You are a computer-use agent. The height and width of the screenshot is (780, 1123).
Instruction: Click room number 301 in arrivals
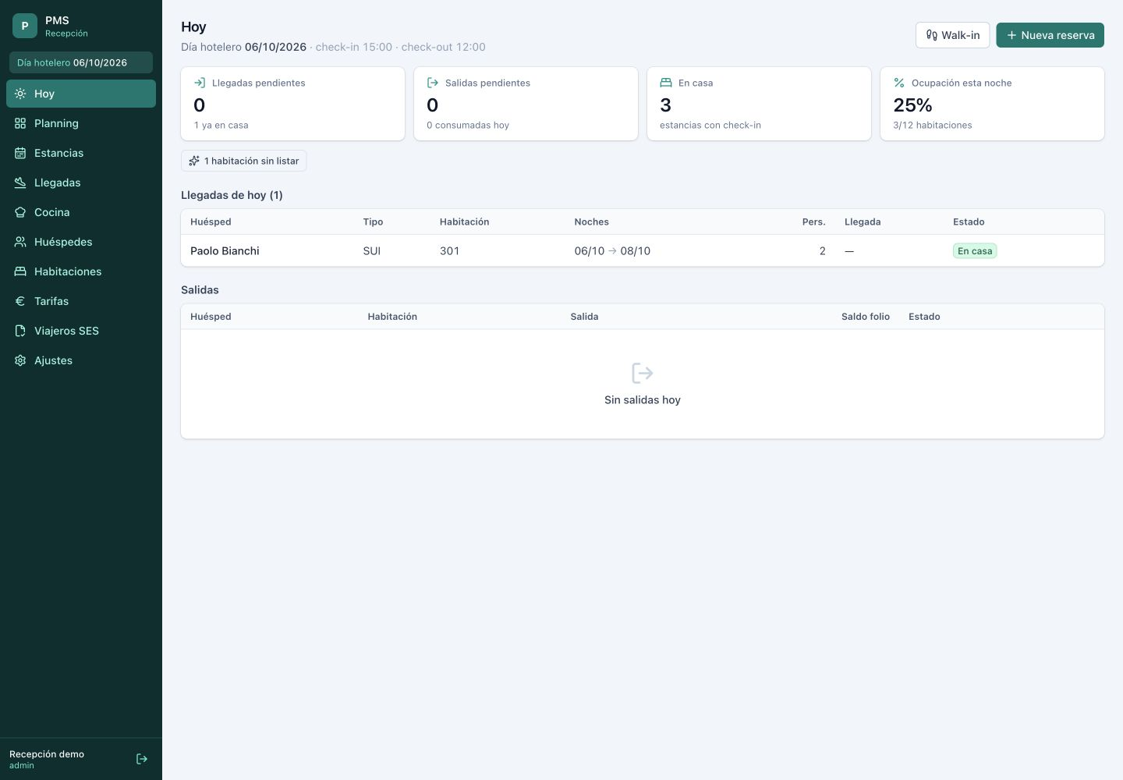pos(449,251)
